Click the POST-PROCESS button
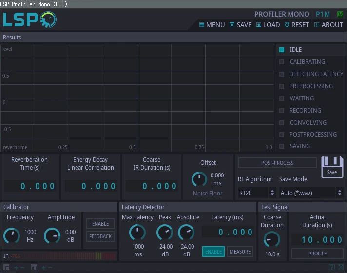 pos(277,163)
